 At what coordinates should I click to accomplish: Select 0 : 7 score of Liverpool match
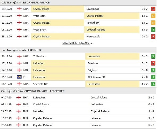(x=145, y=9)
